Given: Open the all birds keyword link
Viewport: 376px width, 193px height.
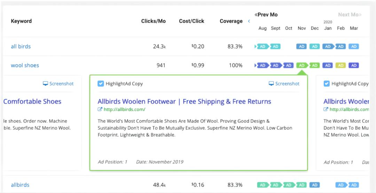Looking at the screenshot, I should (x=21, y=47).
